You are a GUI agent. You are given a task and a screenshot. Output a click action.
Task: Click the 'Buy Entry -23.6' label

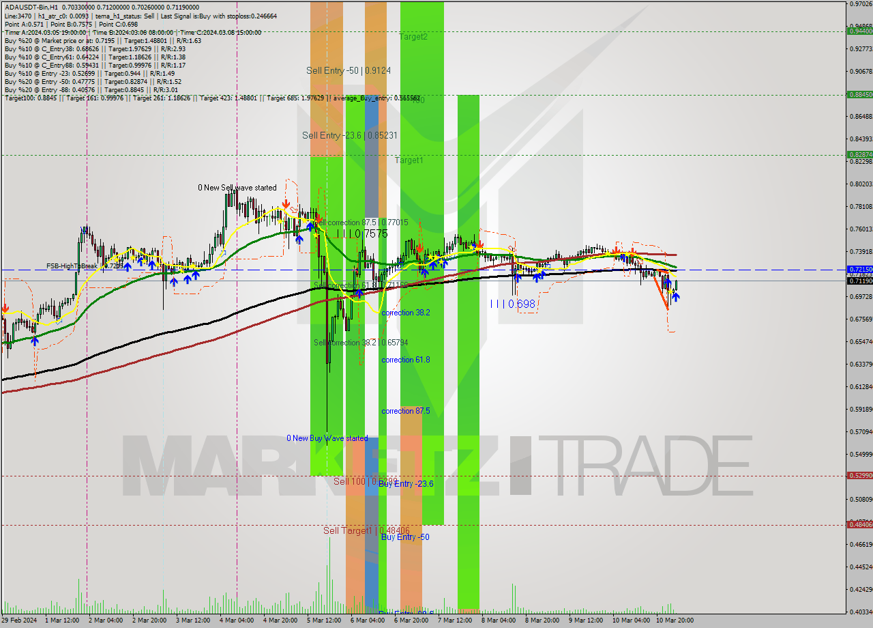406,484
